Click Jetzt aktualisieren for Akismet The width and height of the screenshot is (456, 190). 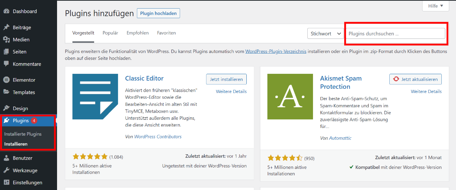coord(416,79)
